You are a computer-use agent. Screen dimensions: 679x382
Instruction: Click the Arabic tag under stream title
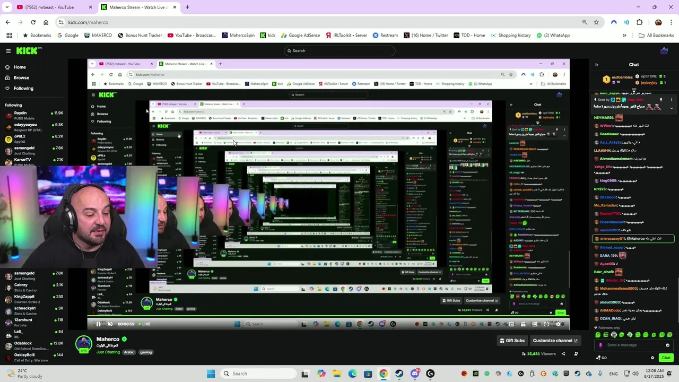[x=129, y=352]
